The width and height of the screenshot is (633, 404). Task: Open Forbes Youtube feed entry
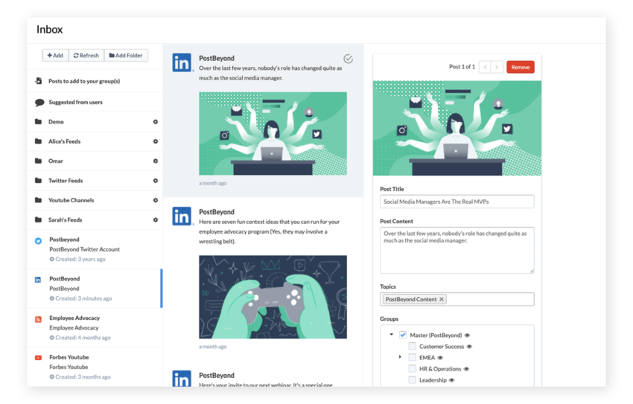click(x=95, y=367)
